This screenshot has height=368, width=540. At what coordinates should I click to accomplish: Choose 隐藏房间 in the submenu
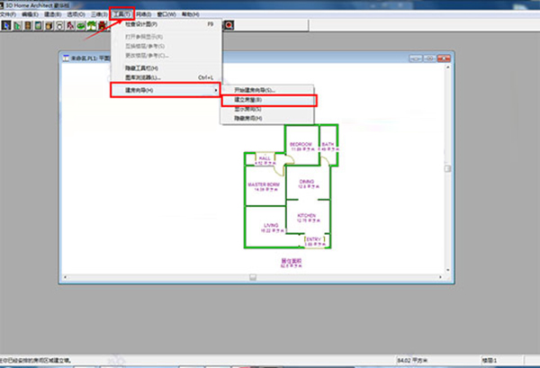click(267, 119)
